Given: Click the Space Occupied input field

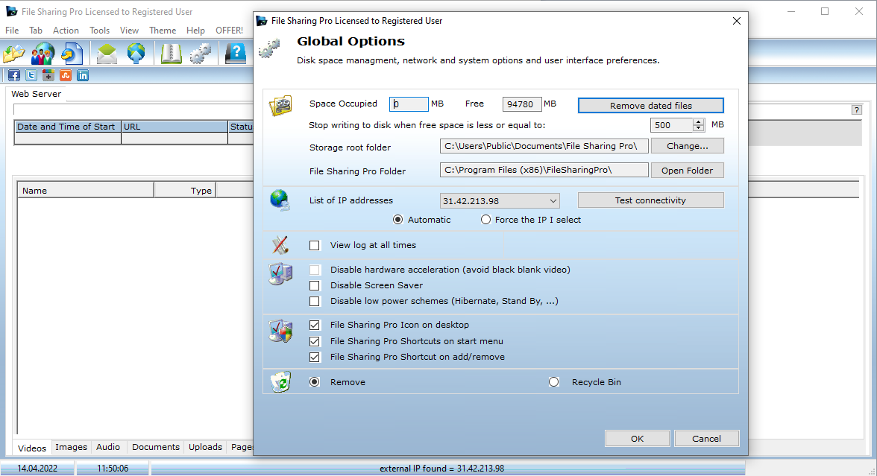Looking at the screenshot, I should 409,104.
